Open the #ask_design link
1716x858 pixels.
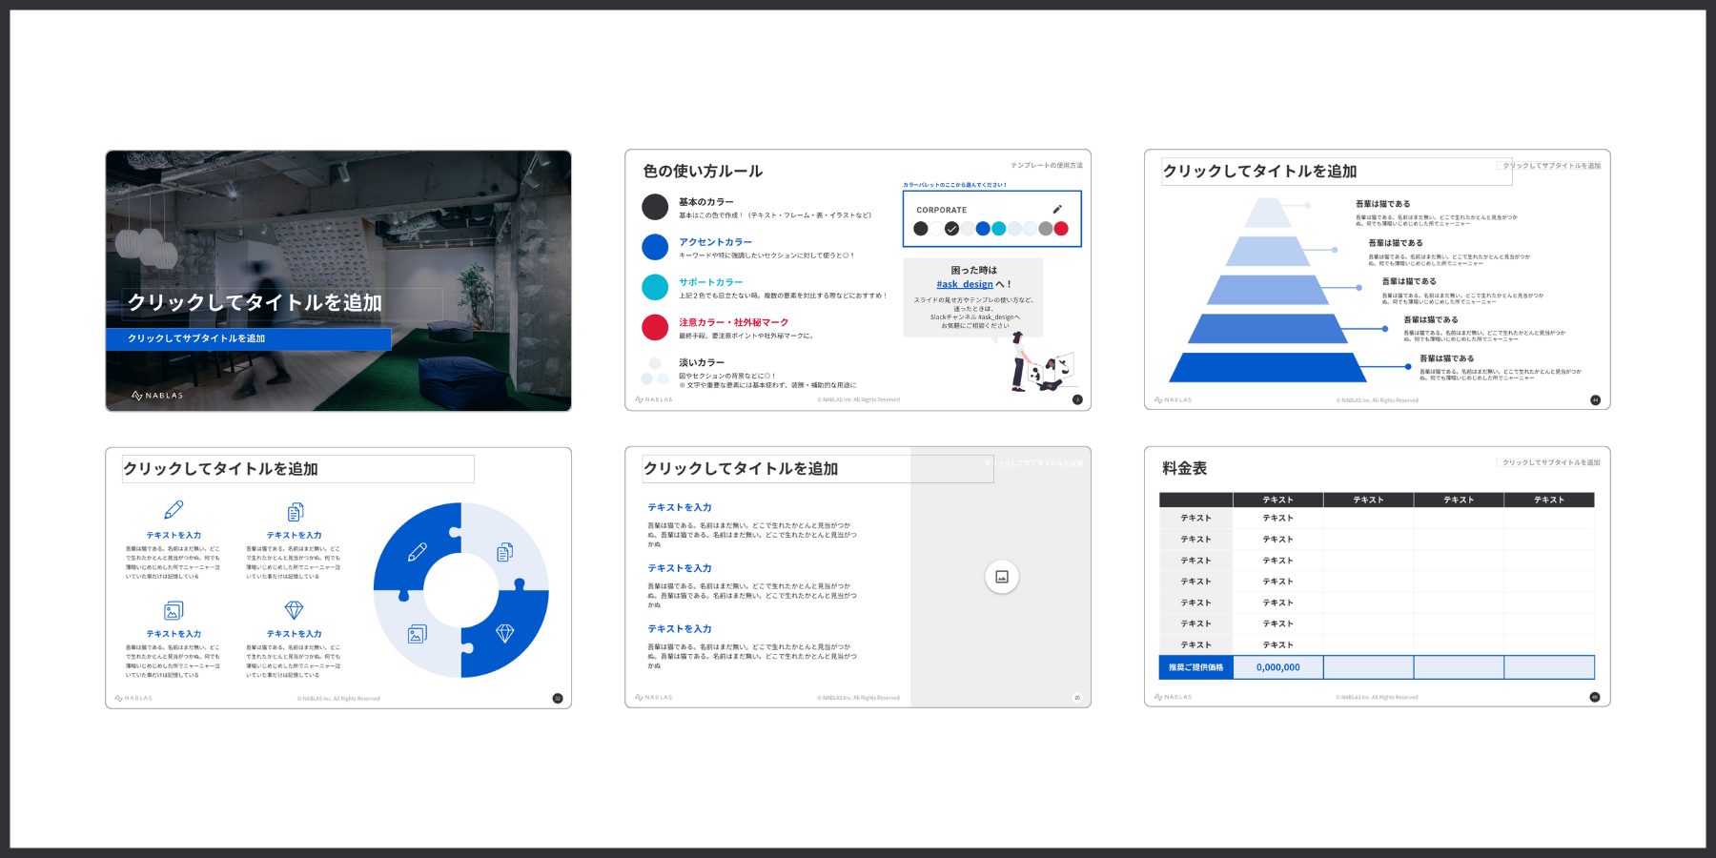(965, 284)
